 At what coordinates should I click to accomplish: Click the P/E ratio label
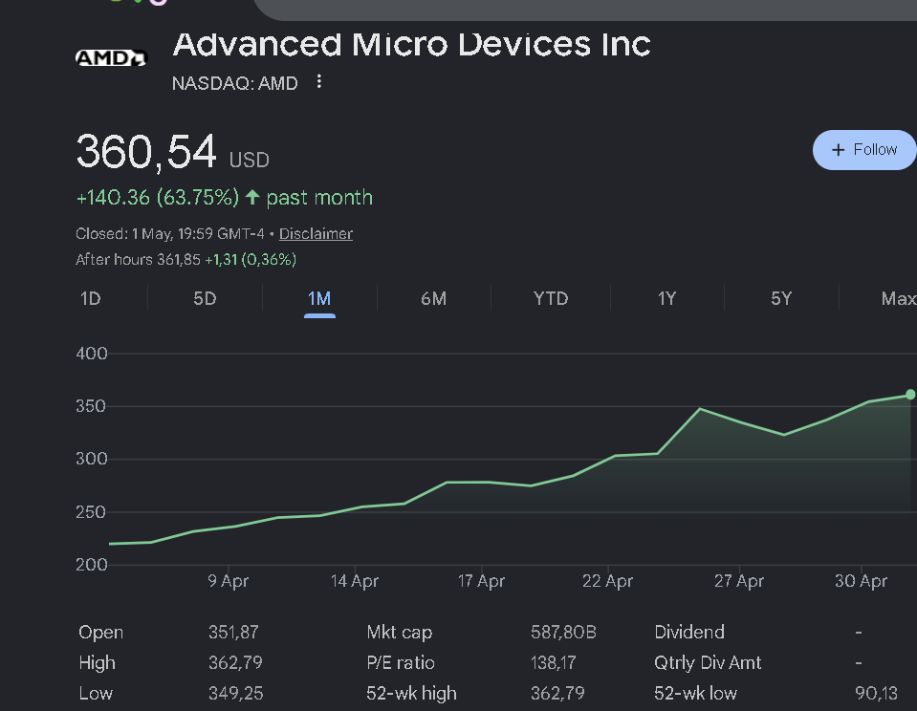tap(401, 662)
